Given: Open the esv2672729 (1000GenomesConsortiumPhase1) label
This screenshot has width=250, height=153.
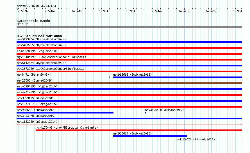Looking at the screenshot, I should coord(51,69).
